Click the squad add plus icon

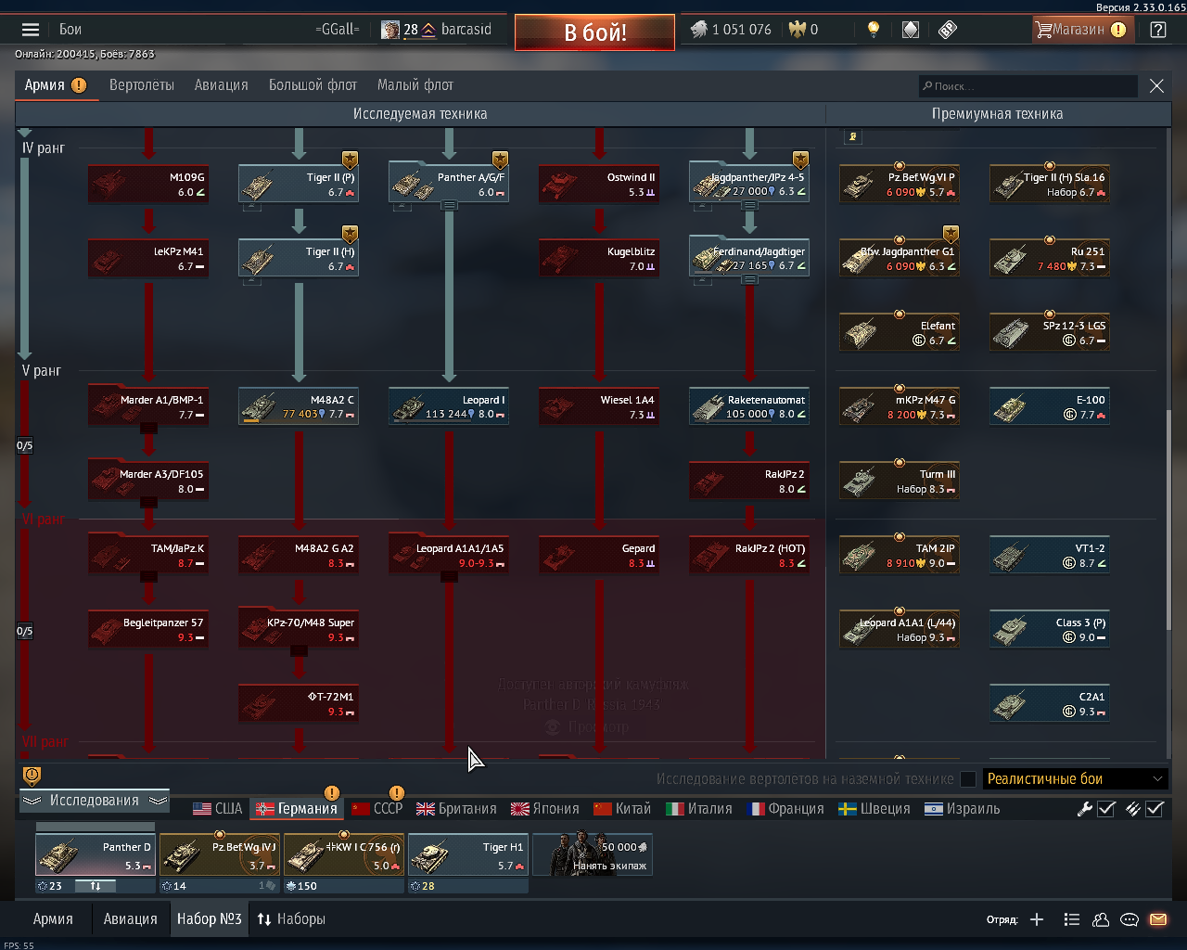pos(1037,919)
